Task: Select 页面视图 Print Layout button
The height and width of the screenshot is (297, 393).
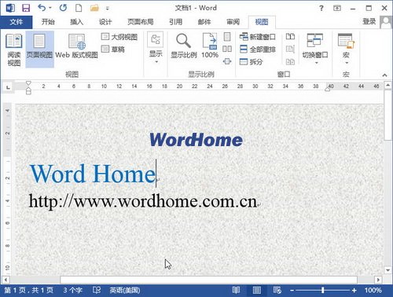Action: (x=39, y=49)
